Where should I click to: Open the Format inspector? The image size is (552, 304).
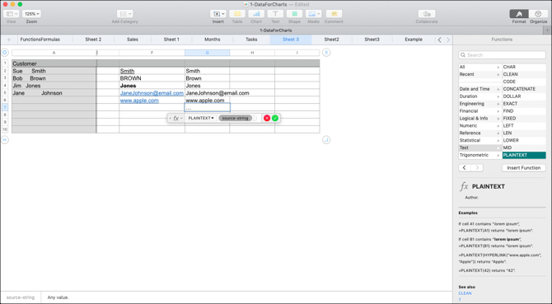[x=519, y=14]
